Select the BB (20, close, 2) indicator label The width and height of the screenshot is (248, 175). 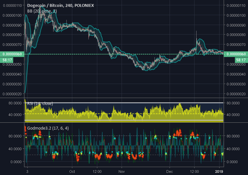tap(42, 11)
